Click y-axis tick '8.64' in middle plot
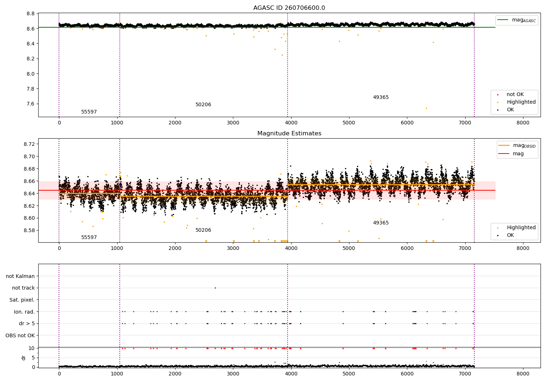546x382 pixels. click(x=29, y=194)
